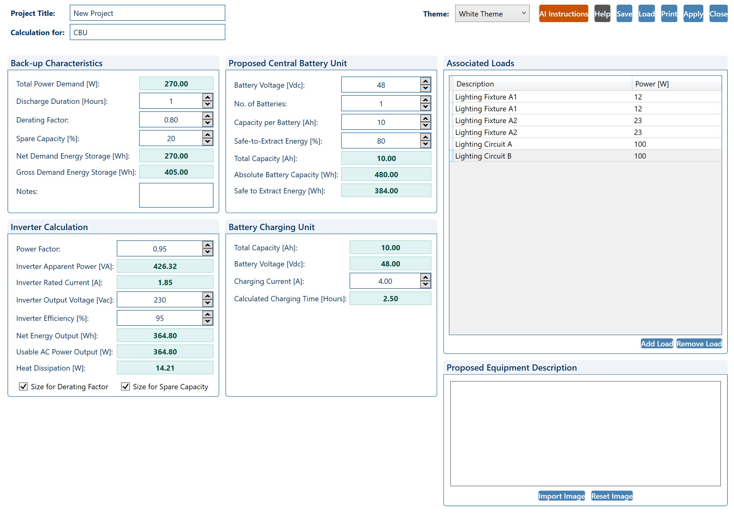The height and width of the screenshot is (513, 734).
Task: Remove the selected load
Action: pos(699,344)
